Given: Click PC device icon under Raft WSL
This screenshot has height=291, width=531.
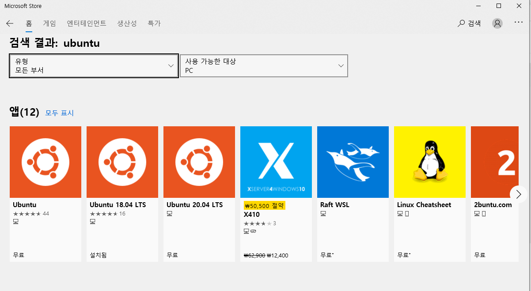Looking at the screenshot, I should tap(323, 214).
